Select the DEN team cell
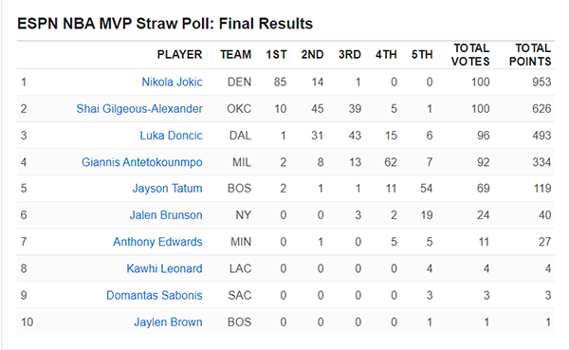 (x=240, y=83)
